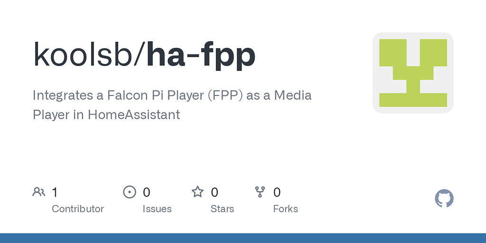486x243 pixels.
Task: Click the zero count above Forks
Action: pos(277,192)
